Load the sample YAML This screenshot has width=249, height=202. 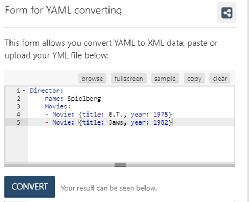coord(165,79)
